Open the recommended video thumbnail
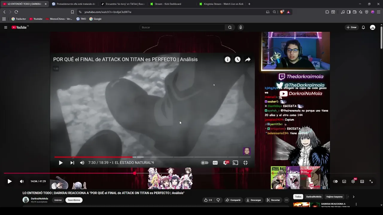Viewport: 383px width, 215px height. [307, 205]
